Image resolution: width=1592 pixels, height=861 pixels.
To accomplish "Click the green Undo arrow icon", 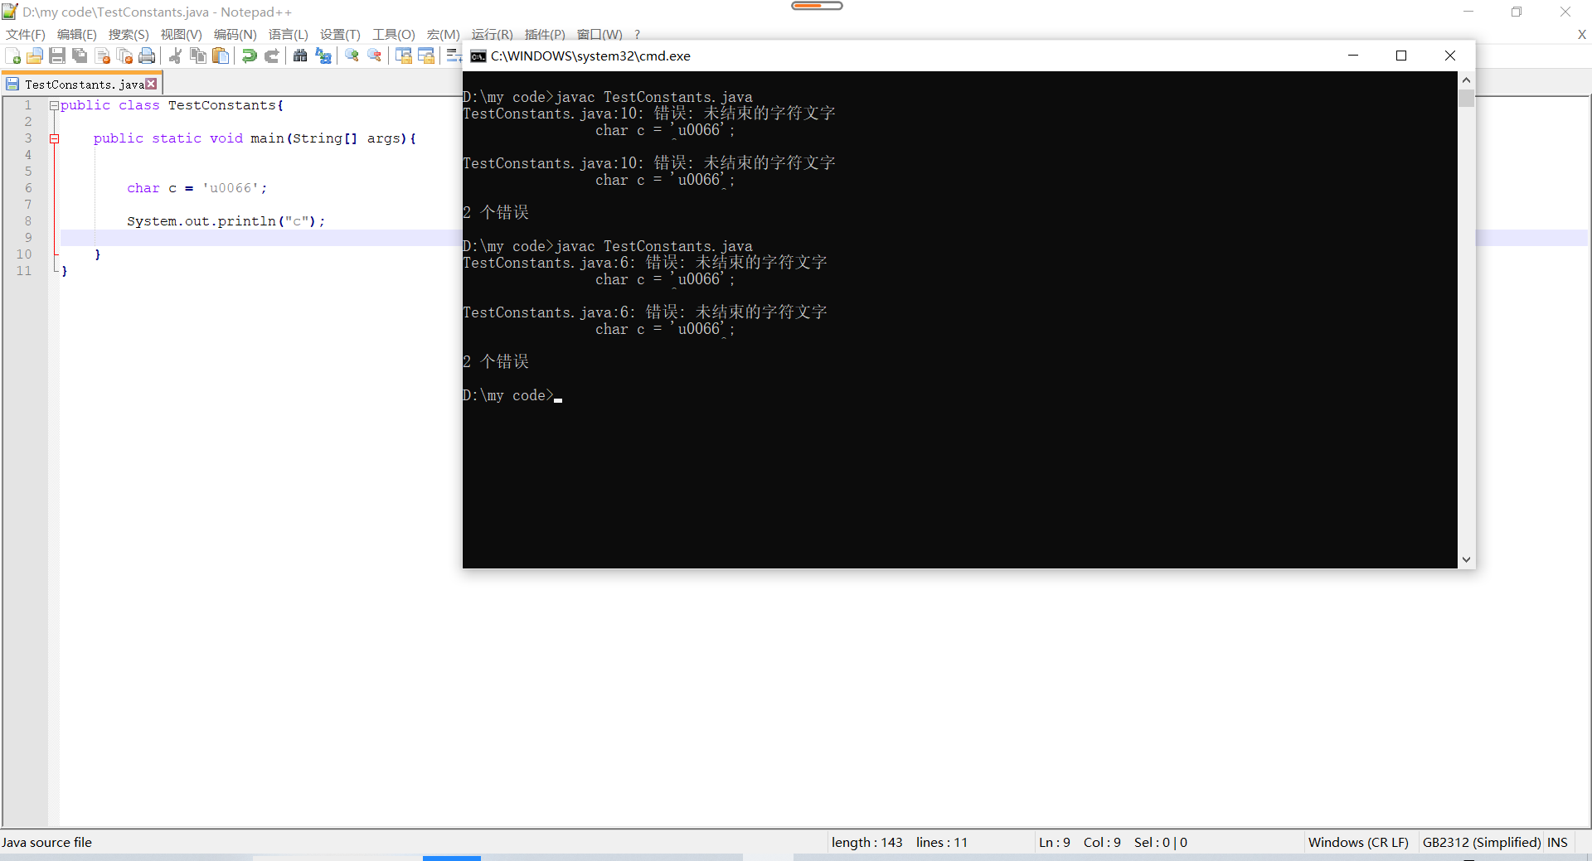I will pos(249,56).
